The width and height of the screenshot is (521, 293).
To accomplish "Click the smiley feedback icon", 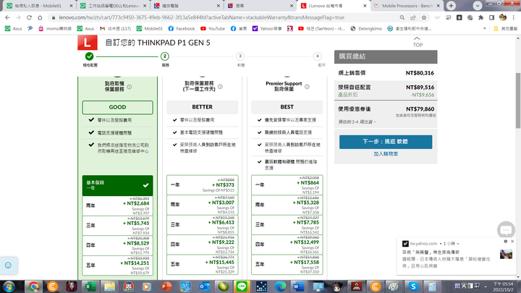I will point(8,265).
